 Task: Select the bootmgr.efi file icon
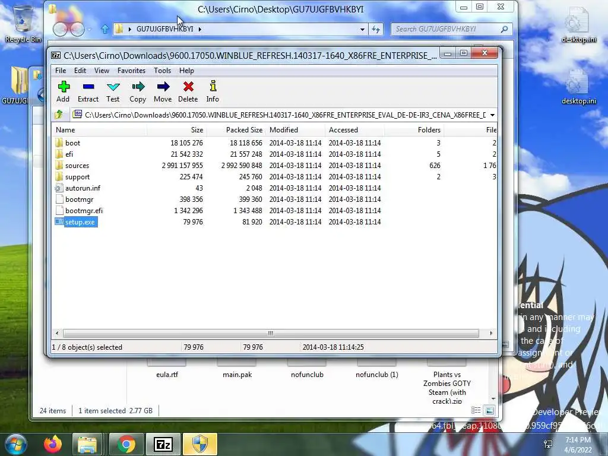pyautogui.click(x=59, y=211)
